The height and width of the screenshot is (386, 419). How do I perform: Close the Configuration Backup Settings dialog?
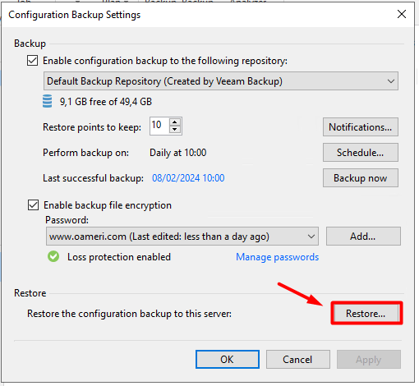point(402,14)
